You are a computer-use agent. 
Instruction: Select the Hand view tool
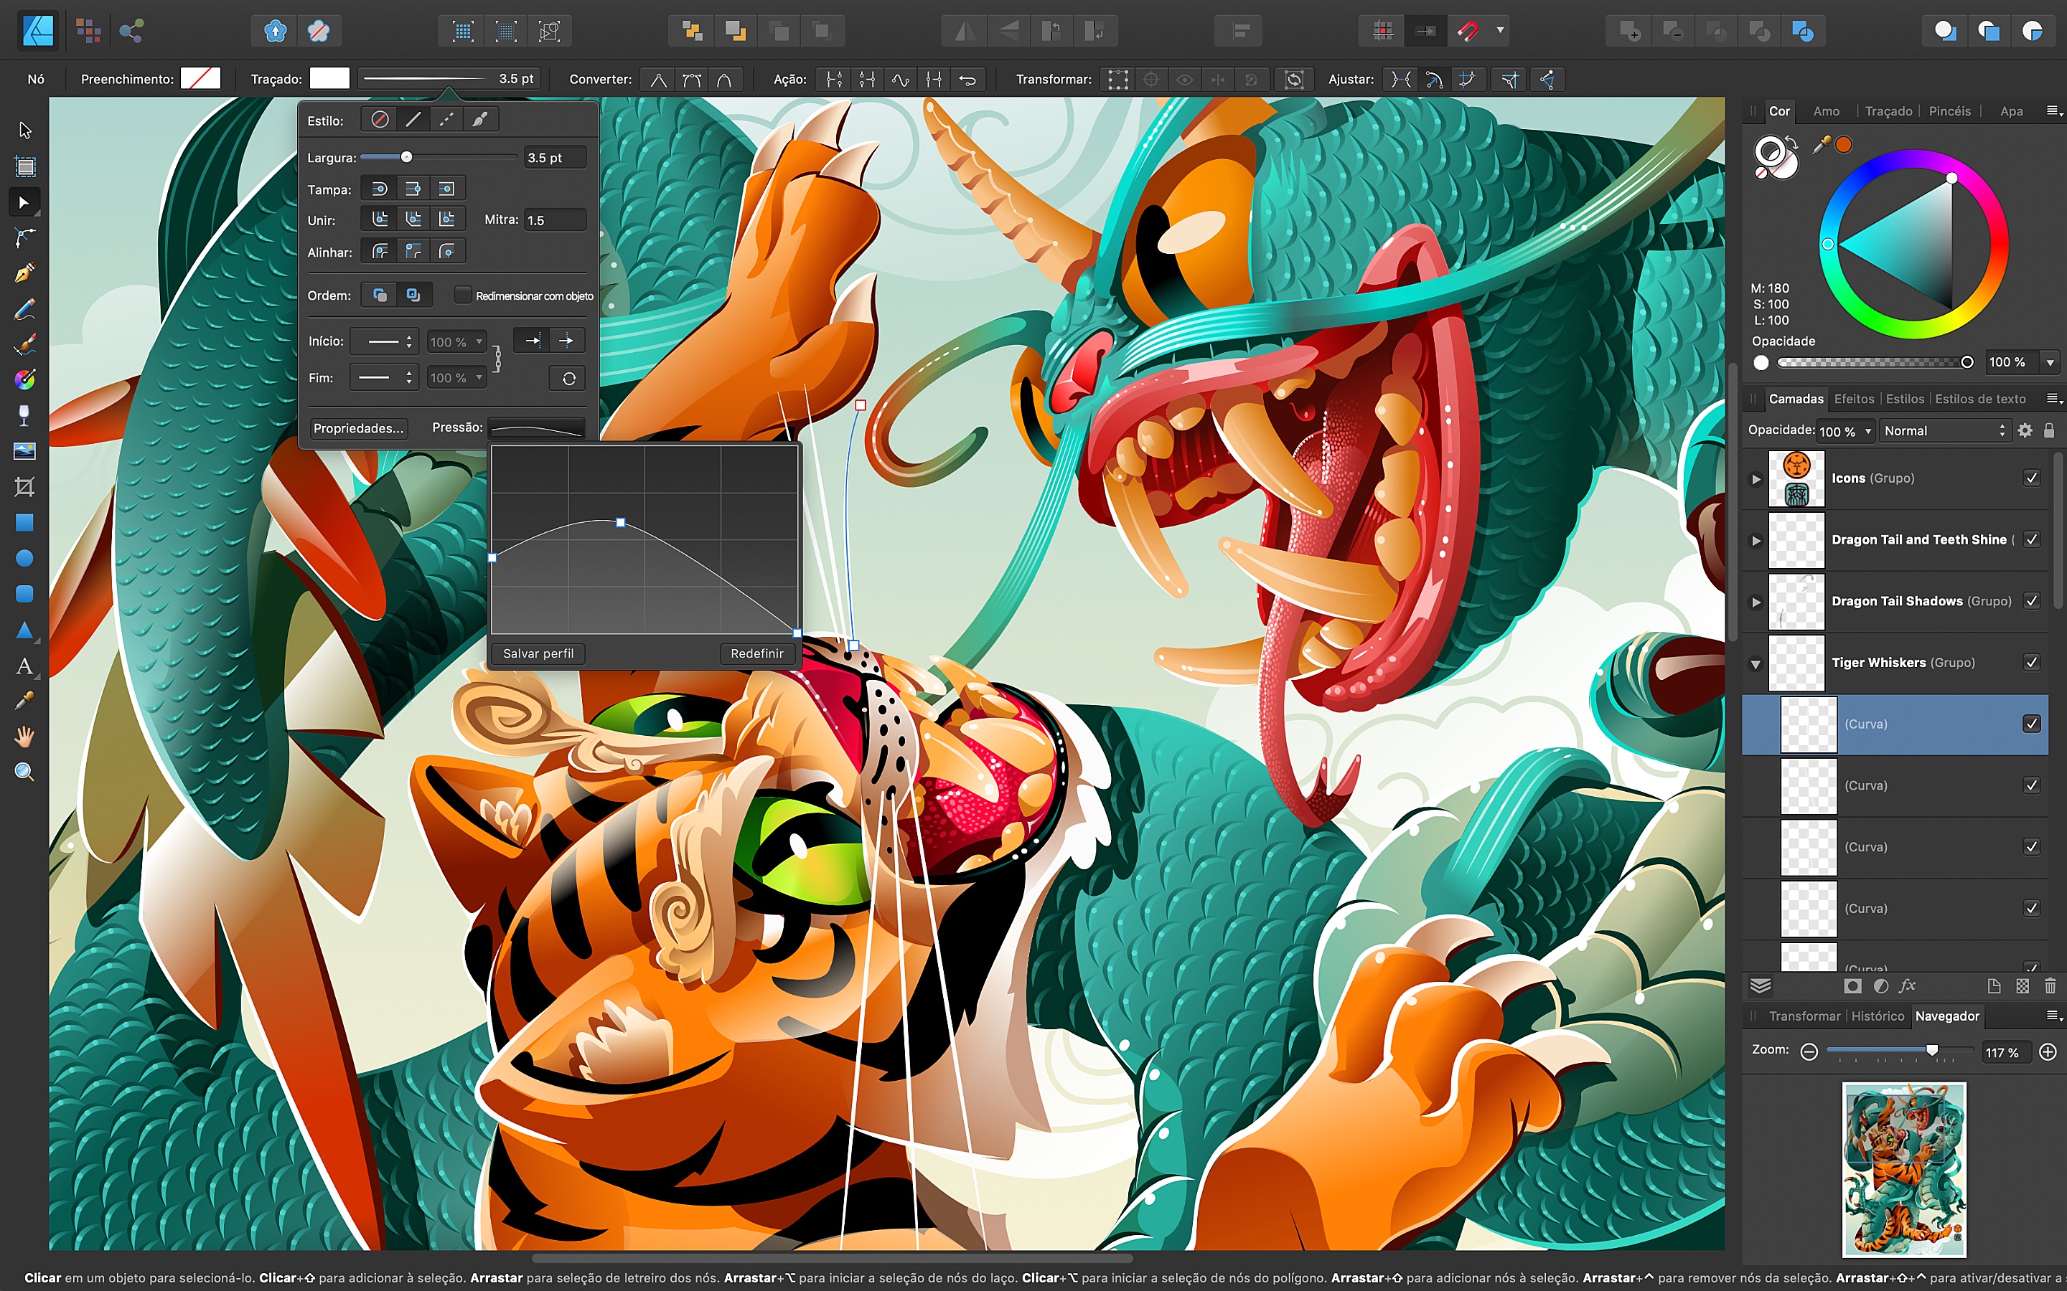(25, 737)
